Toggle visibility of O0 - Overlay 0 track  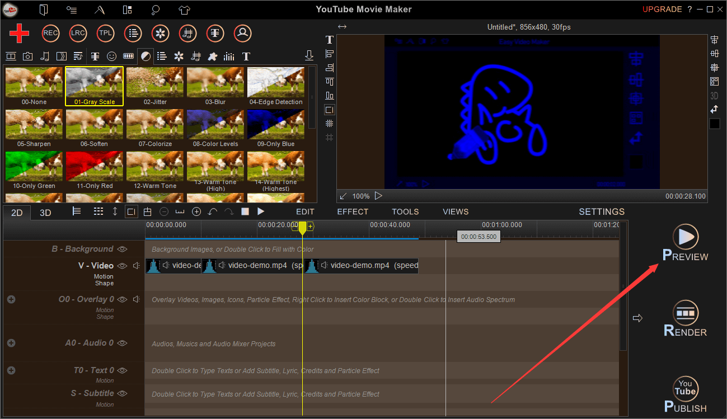(122, 299)
